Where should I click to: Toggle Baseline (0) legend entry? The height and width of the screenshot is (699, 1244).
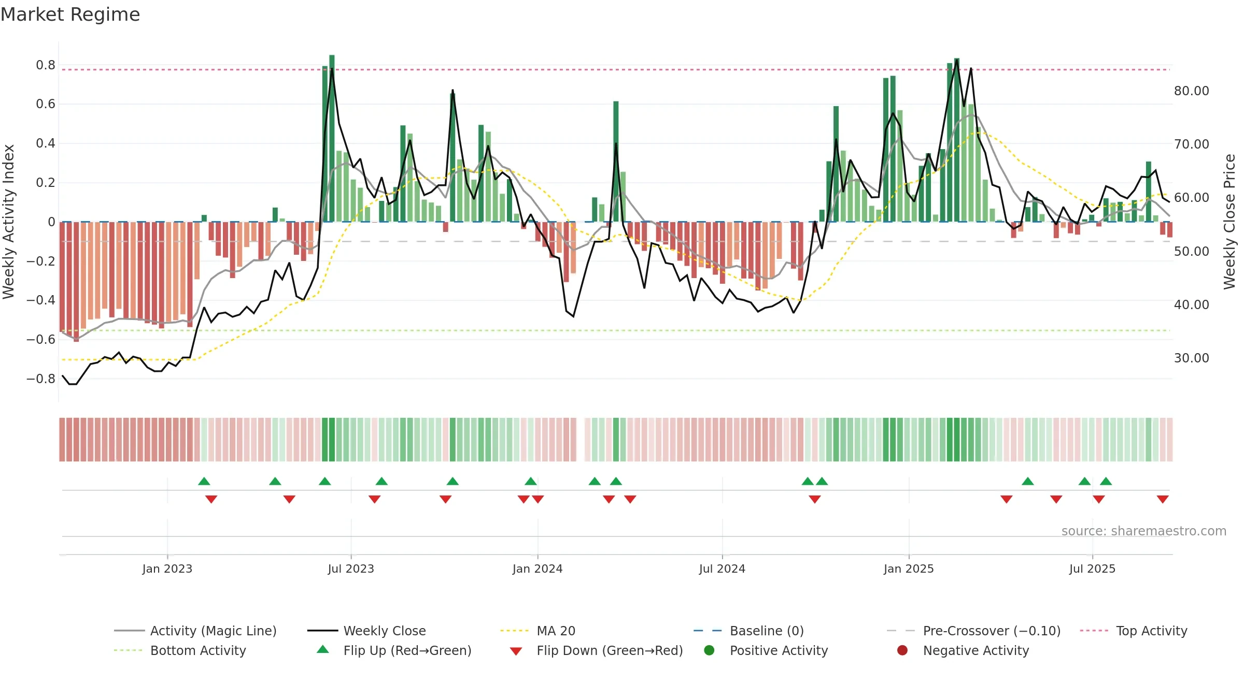point(748,631)
